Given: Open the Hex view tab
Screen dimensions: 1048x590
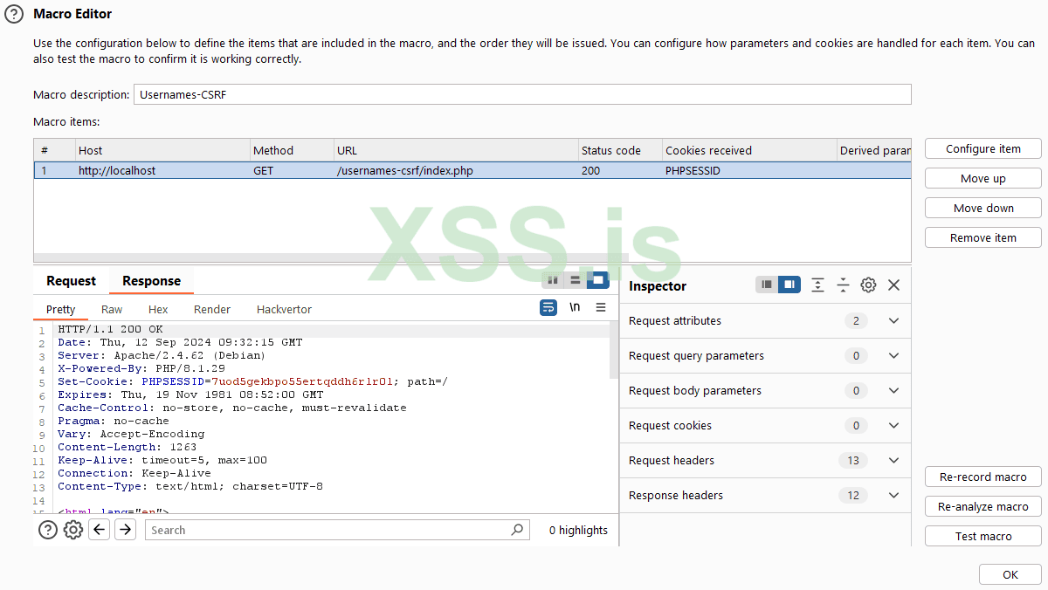Looking at the screenshot, I should point(158,309).
